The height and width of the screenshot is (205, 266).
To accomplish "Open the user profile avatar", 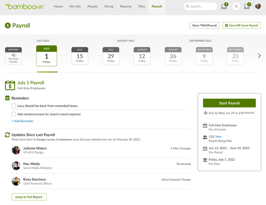I will pyautogui.click(x=258, y=6).
